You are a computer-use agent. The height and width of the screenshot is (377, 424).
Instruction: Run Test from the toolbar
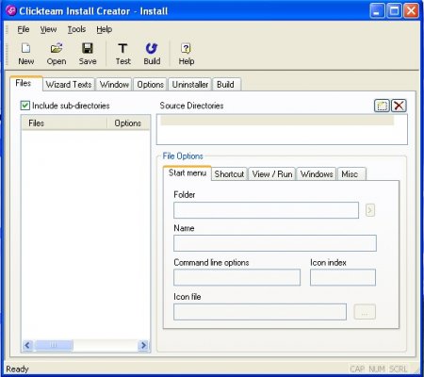[122, 48]
